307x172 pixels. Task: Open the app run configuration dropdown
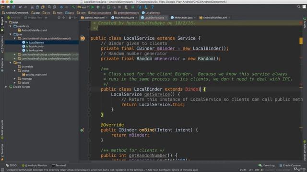83,7
